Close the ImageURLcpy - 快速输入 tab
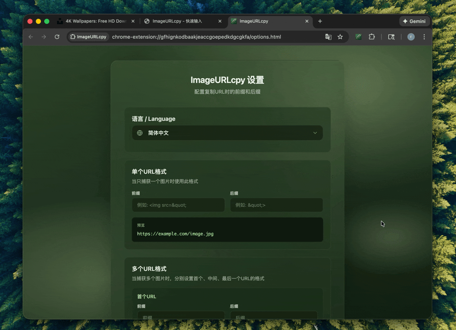456x330 pixels. click(220, 21)
